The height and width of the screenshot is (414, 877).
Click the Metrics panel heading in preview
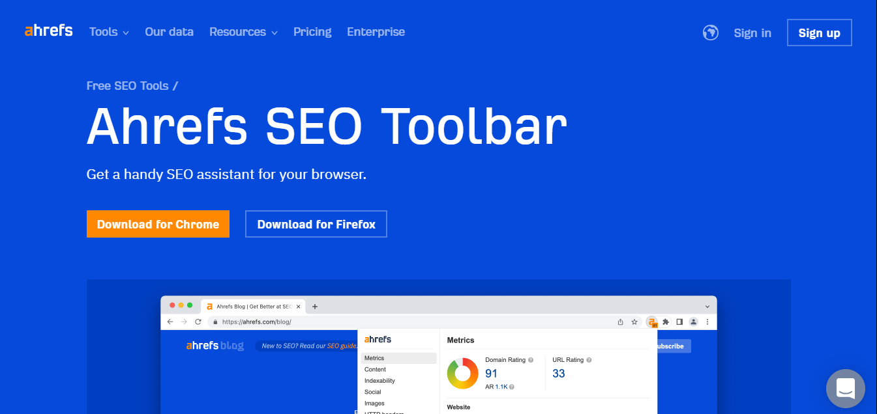pos(461,340)
